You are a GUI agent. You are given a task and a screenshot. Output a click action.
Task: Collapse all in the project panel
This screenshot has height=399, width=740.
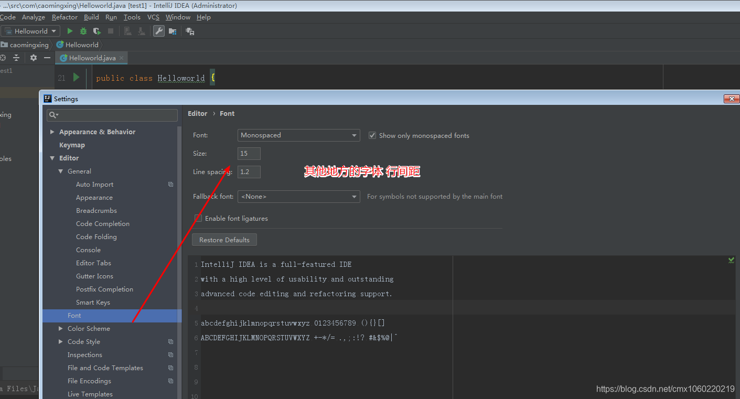16,58
